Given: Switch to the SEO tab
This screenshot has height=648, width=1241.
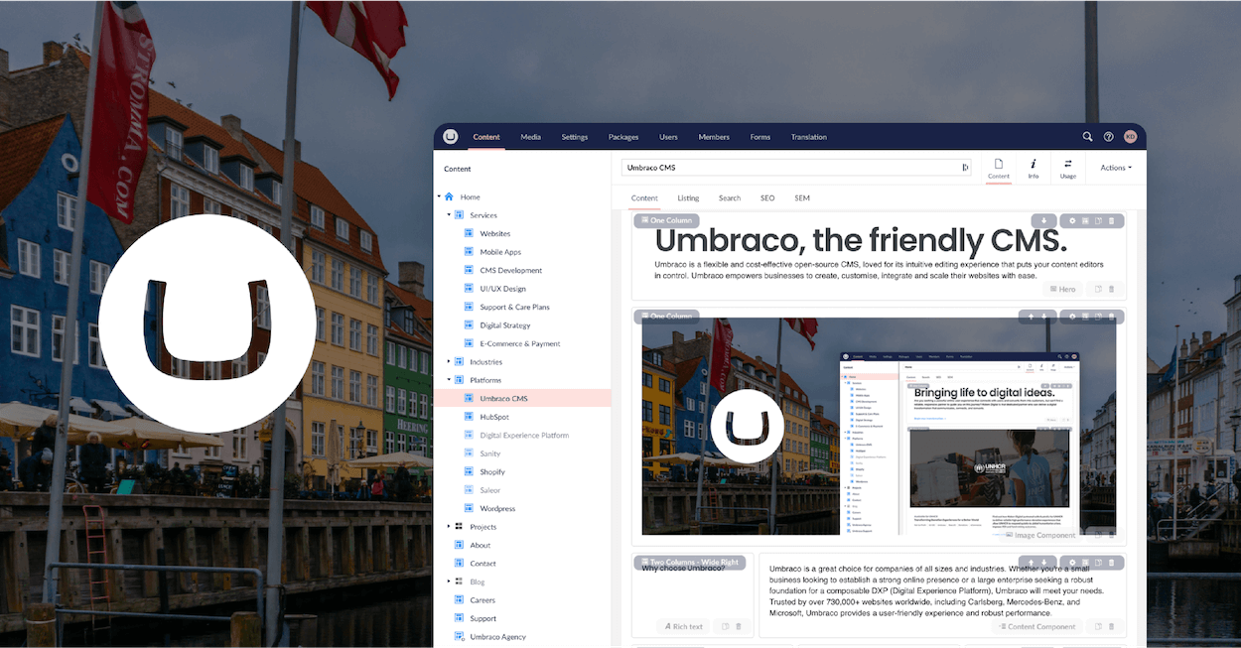Looking at the screenshot, I should 766,197.
